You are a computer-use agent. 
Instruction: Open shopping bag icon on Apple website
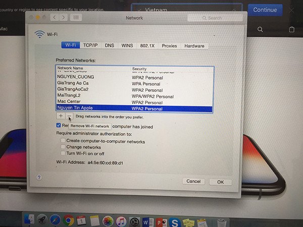(x=291, y=29)
